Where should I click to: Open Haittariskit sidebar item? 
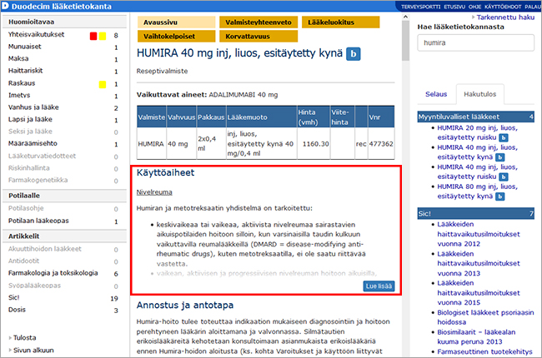coord(25,71)
